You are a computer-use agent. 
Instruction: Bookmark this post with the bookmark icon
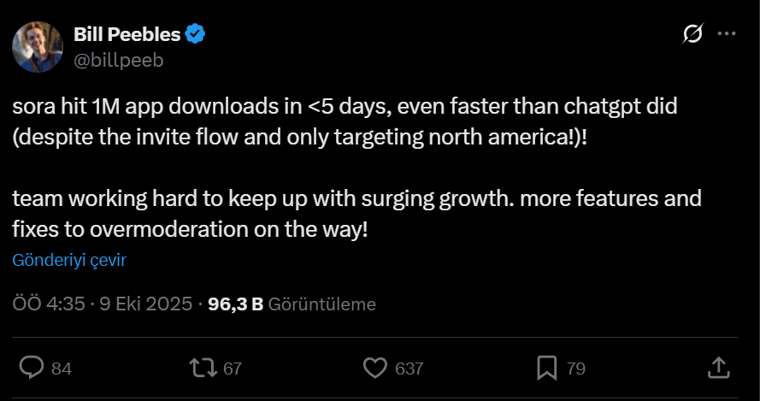click(x=546, y=368)
